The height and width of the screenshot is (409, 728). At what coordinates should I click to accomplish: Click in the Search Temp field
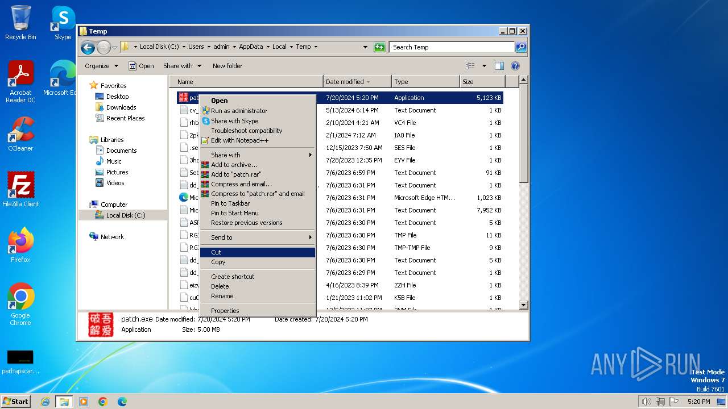pos(452,47)
